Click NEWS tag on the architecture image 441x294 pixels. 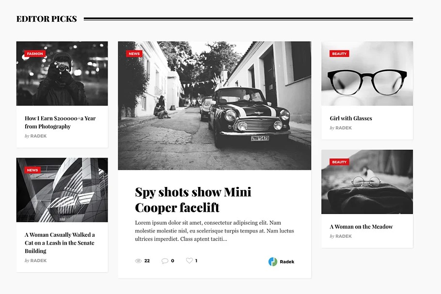(x=32, y=170)
